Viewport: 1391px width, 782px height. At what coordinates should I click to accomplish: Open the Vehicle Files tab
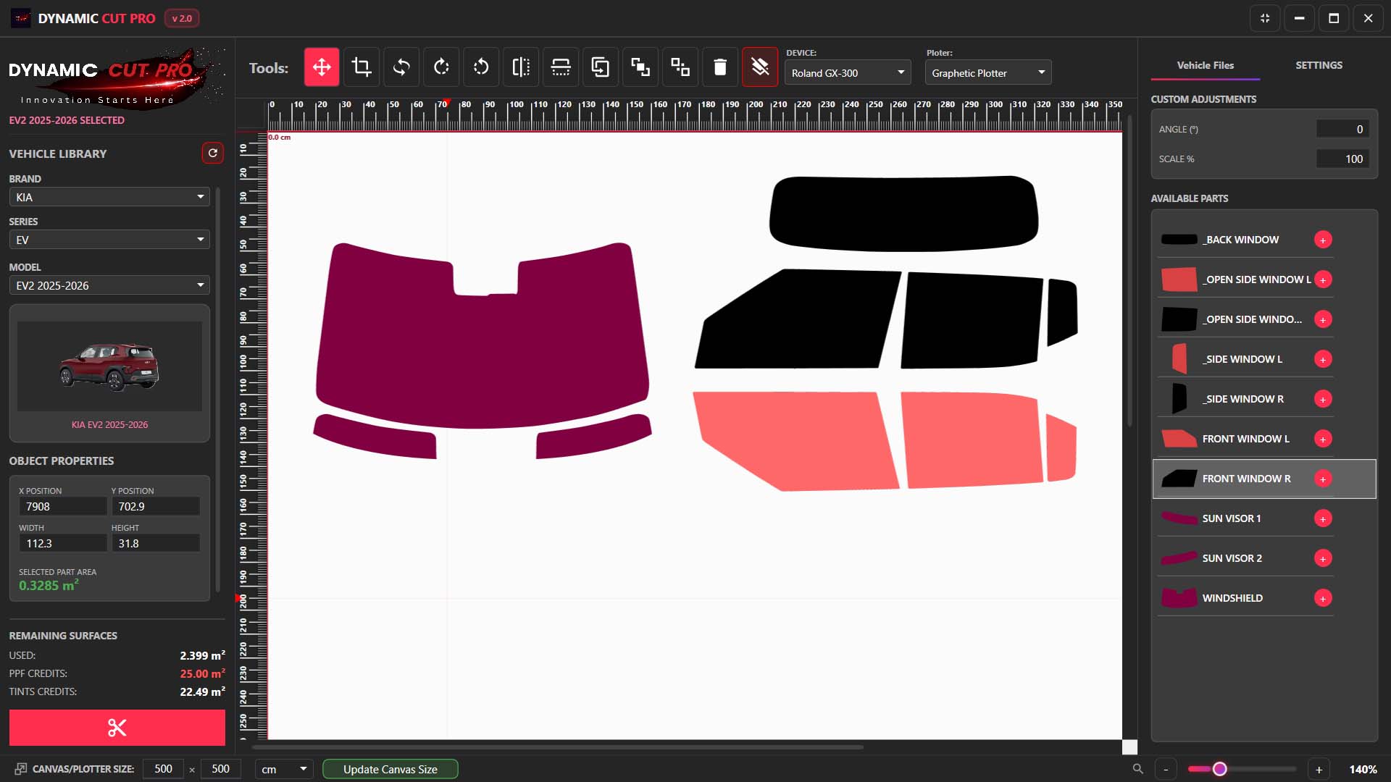point(1206,65)
